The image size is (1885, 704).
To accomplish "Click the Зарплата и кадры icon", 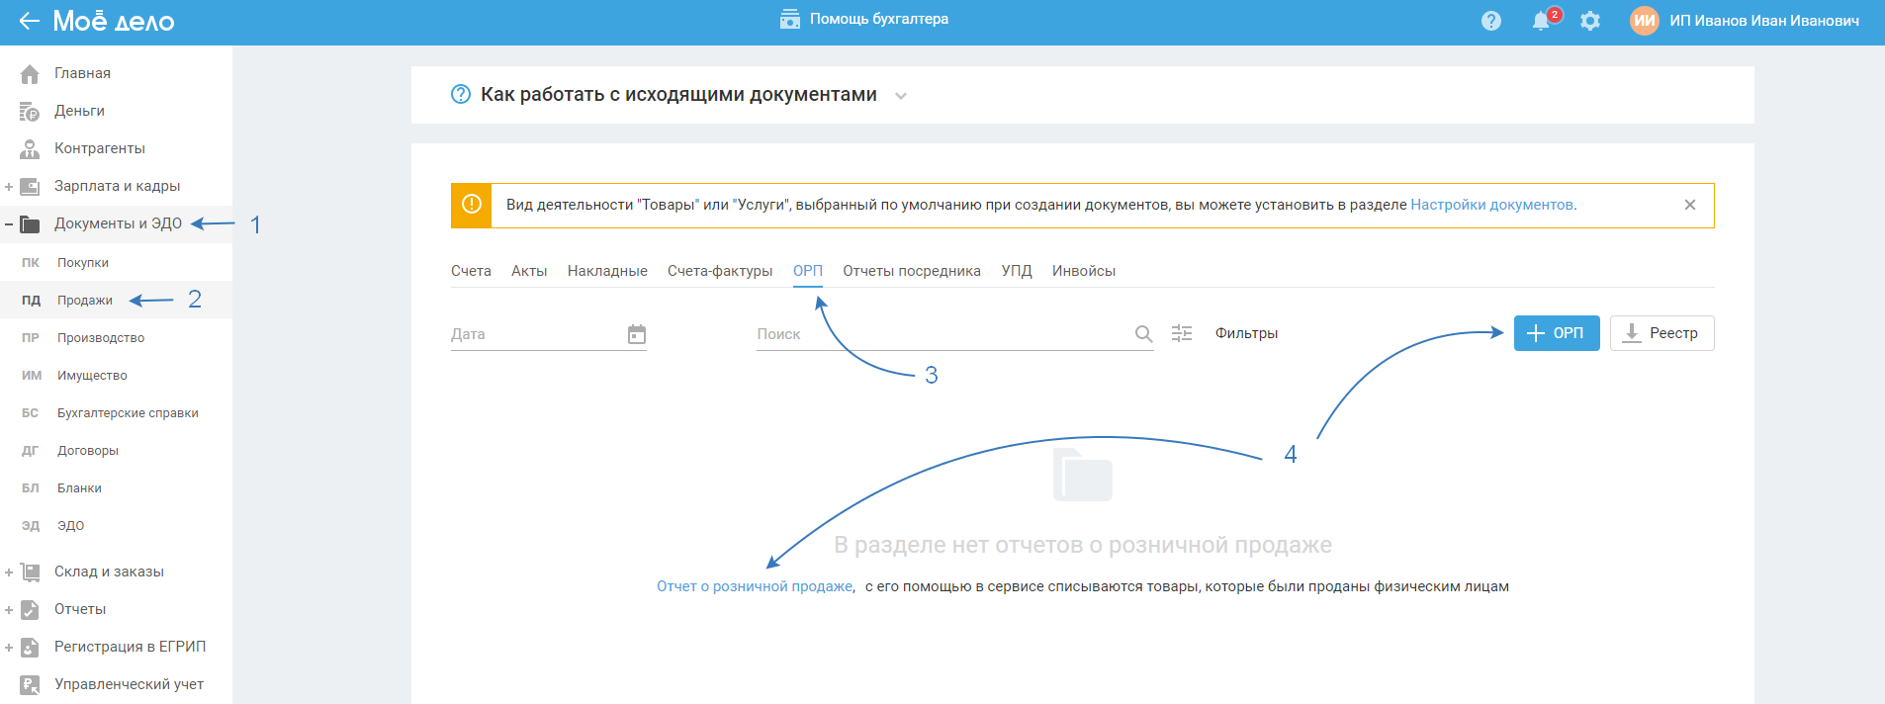I will [x=30, y=186].
